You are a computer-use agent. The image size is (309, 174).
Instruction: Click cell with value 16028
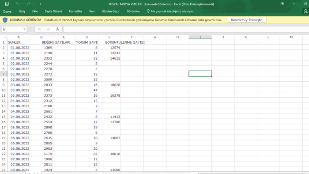point(109,85)
